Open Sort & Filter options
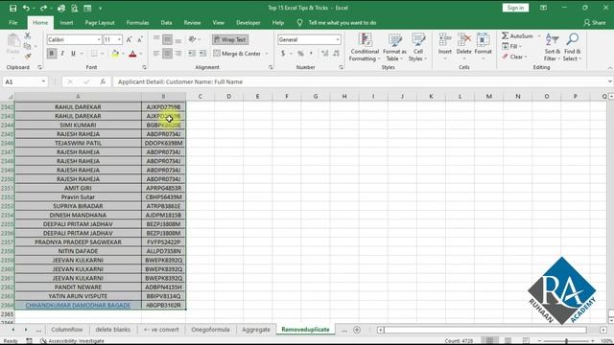The image size is (614, 345). [x=553, y=47]
